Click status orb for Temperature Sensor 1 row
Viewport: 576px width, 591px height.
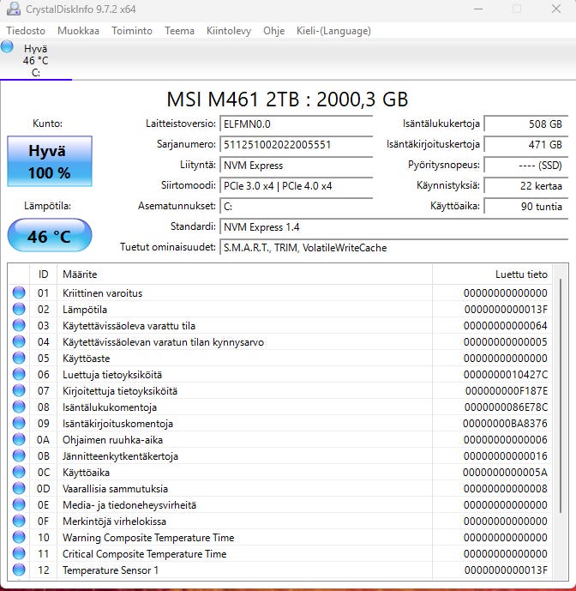point(19,570)
